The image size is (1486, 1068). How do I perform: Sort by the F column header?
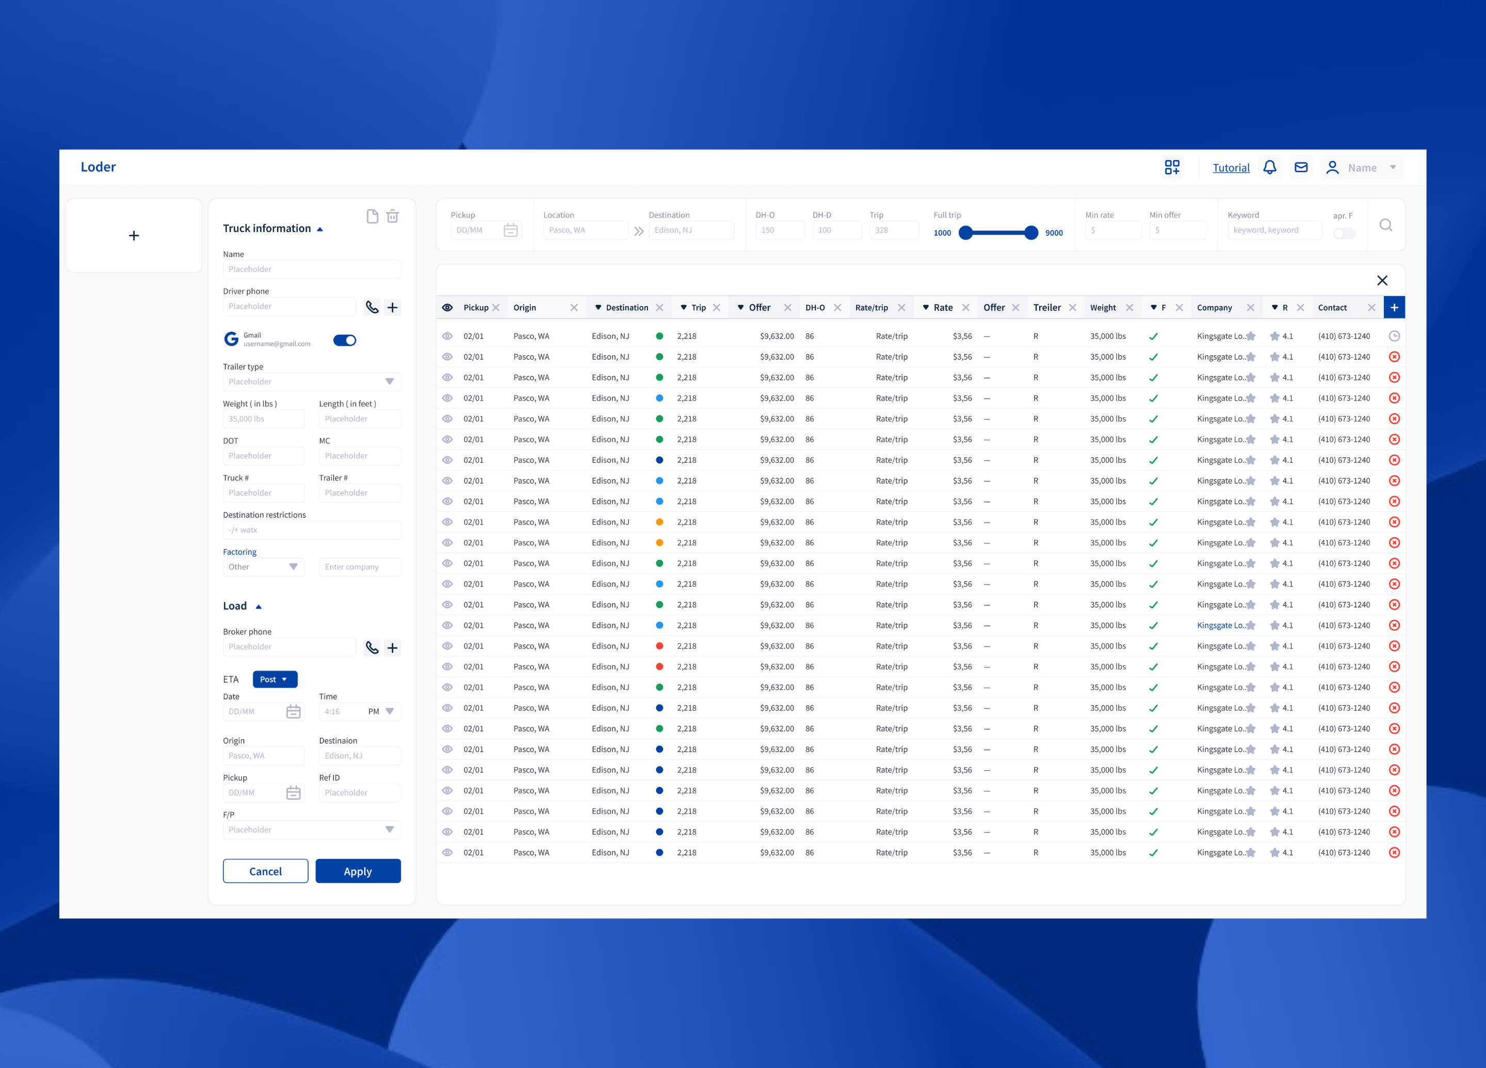1158,308
